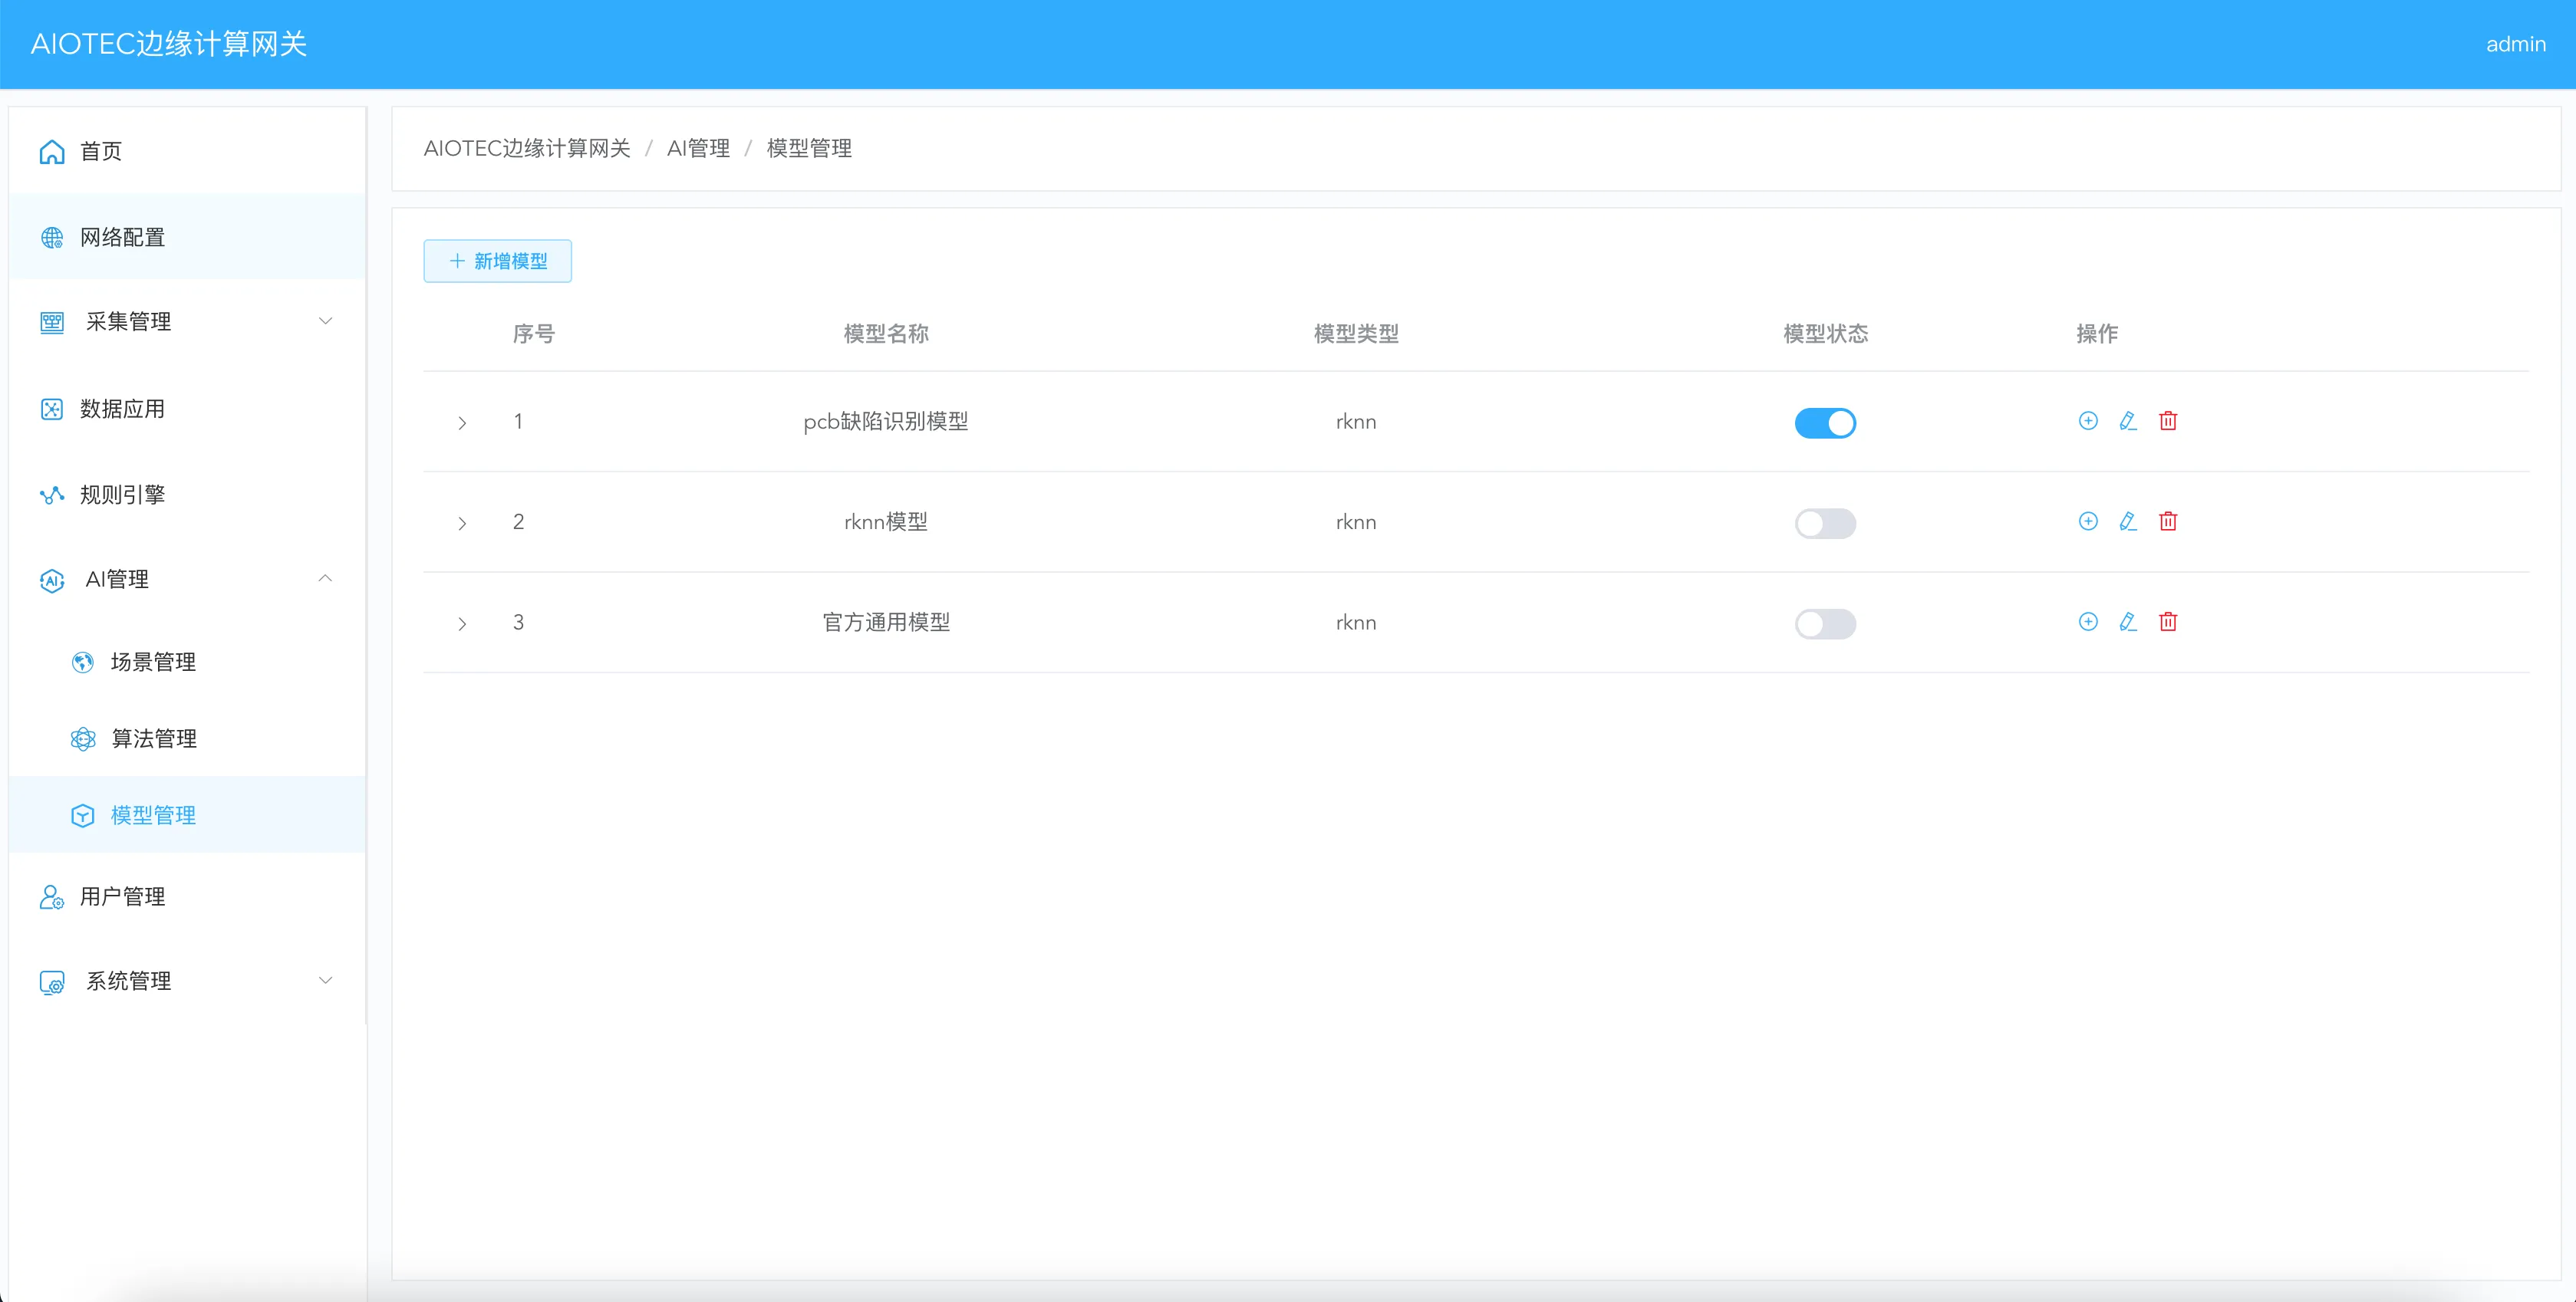
Task: Click the trash icon in row 3
Action: click(2167, 622)
